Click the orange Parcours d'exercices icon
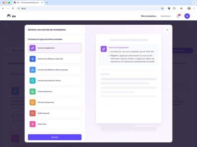 33,102
